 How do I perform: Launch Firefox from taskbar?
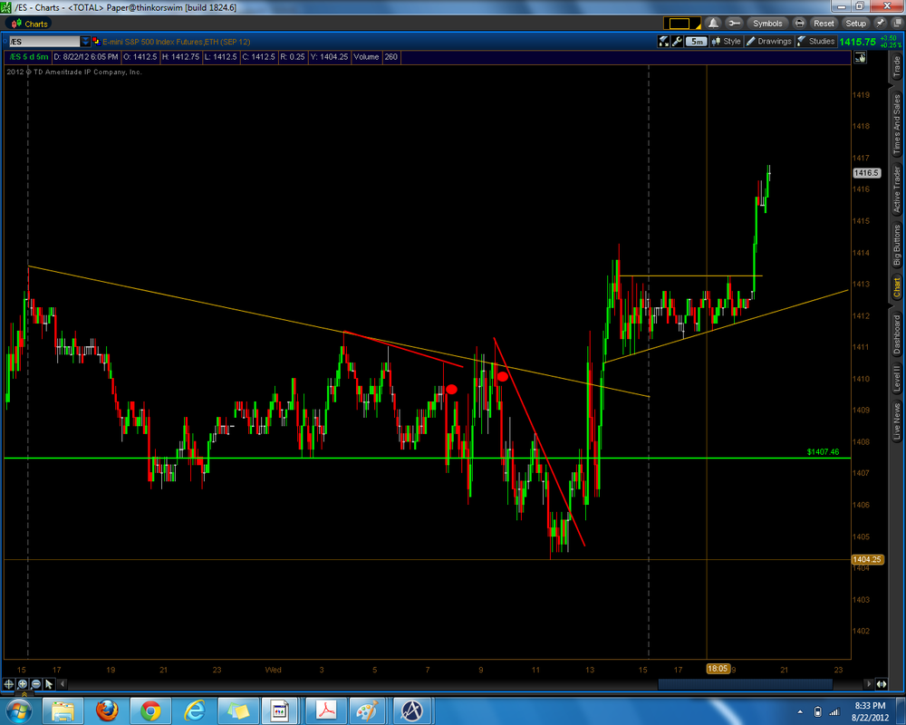[x=107, y=710]
